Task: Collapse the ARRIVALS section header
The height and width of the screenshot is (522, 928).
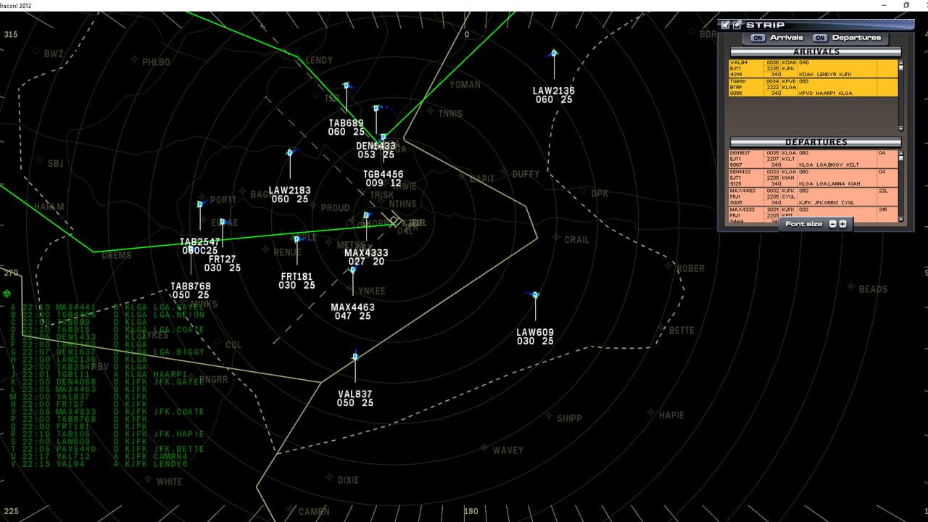Action: coord(816,52)
